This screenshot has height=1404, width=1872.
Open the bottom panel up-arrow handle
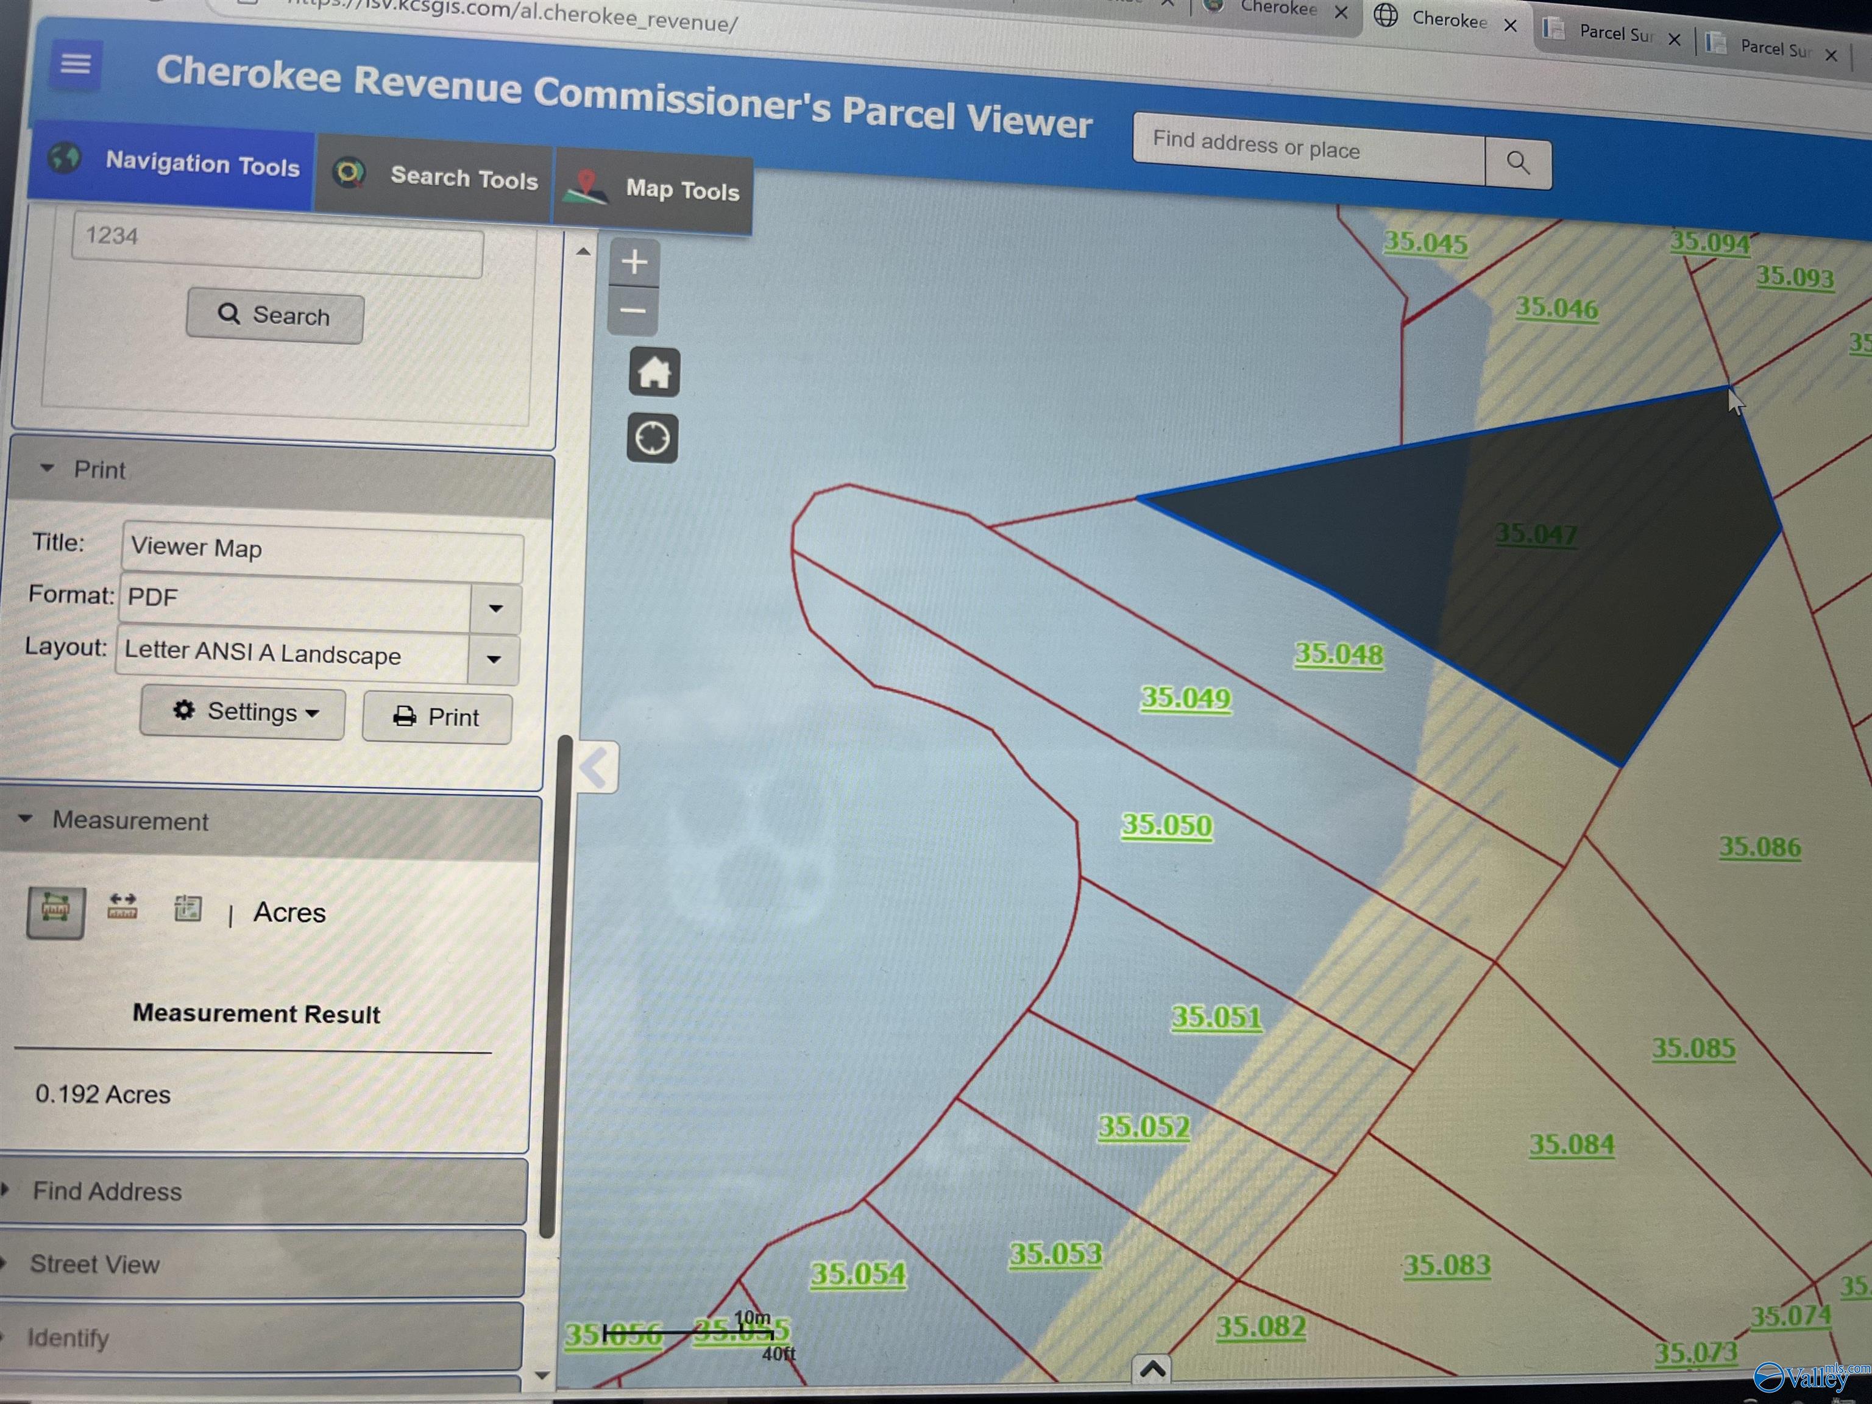1153,1369
